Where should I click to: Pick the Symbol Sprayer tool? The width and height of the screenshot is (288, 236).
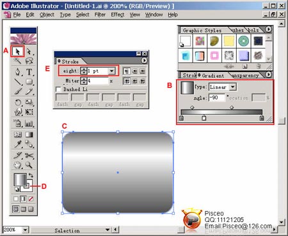tap(17, 123)
